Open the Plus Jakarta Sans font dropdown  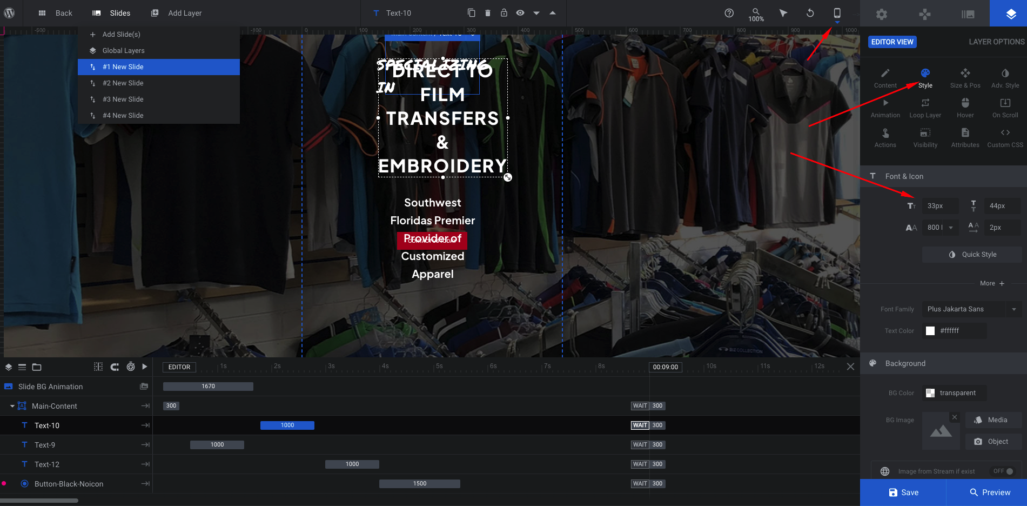tap(971, 309)
